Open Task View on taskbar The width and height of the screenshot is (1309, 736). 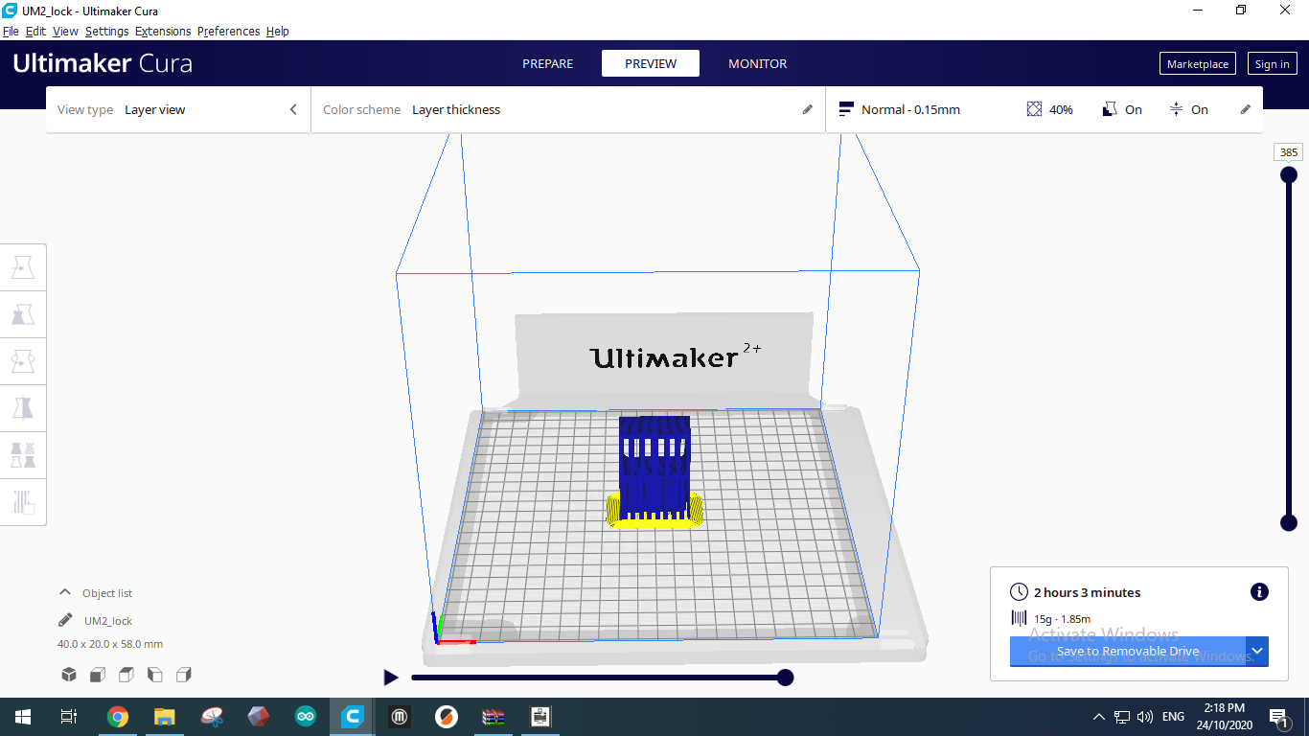pyautogui.click(x=69, y=717)
